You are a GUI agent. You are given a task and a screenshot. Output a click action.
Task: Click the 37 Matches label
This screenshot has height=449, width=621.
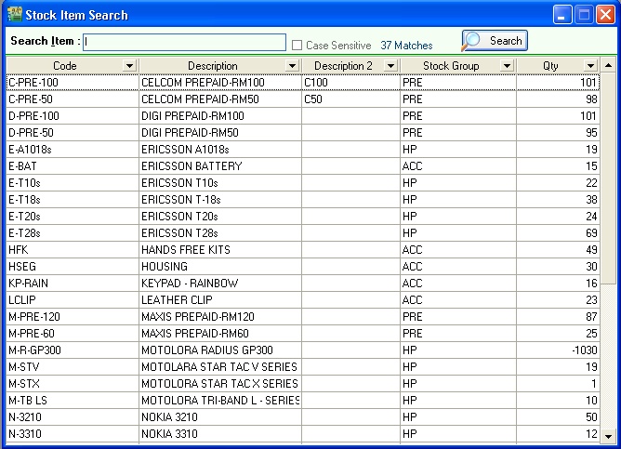click(x=406, y=46)
